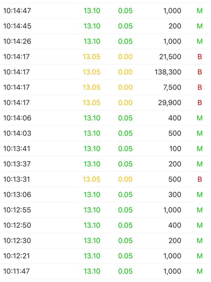Open the trade row at 10:12:21
211x282 pixels.
105,256
